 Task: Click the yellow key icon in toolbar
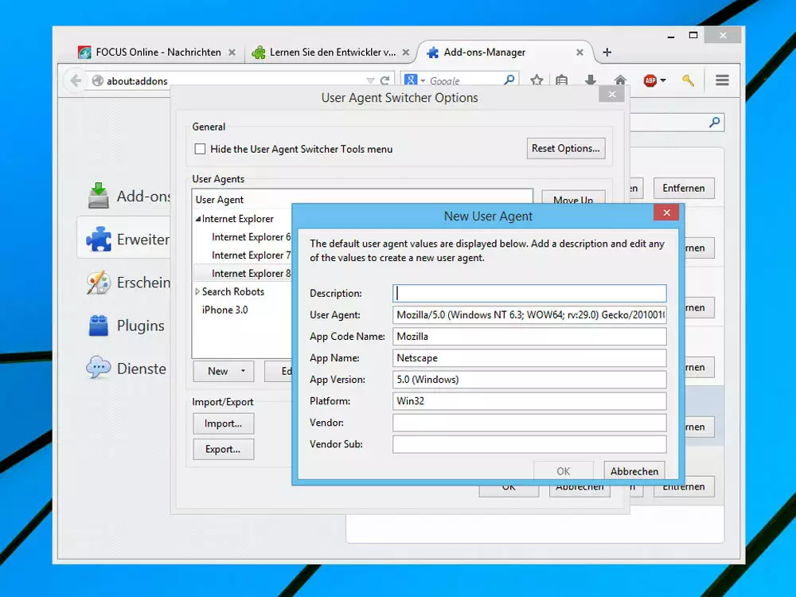coord(688,80)
